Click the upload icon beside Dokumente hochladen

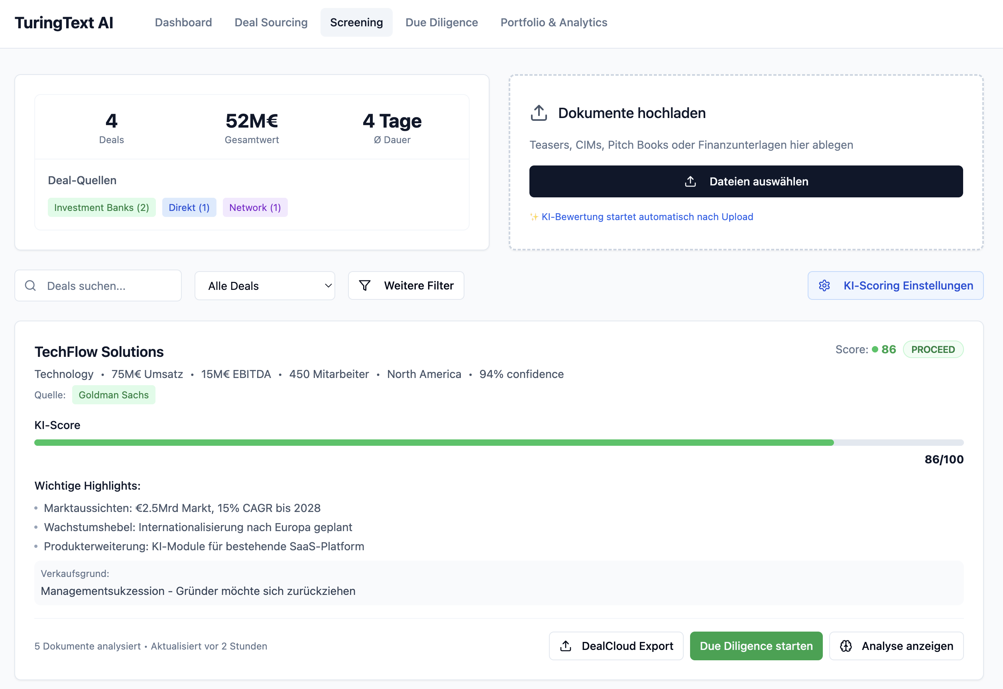(x=538, y=113)
